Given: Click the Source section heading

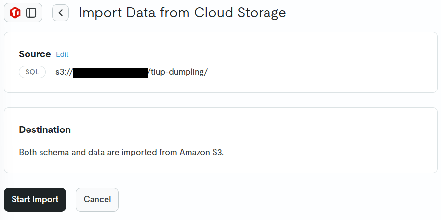Looking at the screenshot, I should tap(35, 54).
